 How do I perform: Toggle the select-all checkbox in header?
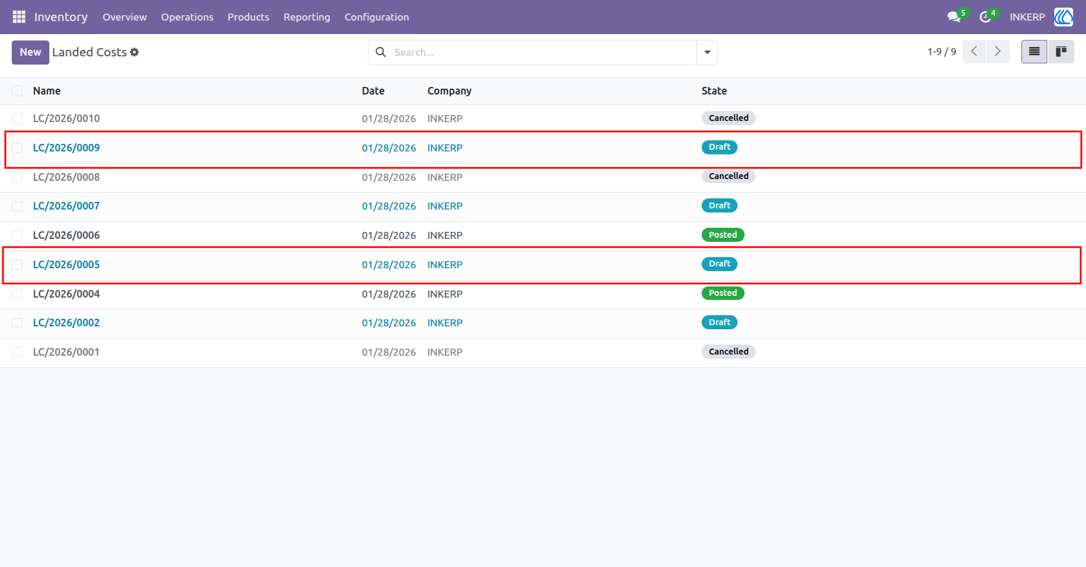(x=17, y=91)
